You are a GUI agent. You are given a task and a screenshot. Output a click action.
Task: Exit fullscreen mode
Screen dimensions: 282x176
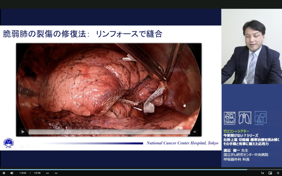coord(278,173)
